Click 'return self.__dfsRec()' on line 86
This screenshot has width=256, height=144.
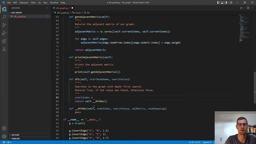coord(91,101)
